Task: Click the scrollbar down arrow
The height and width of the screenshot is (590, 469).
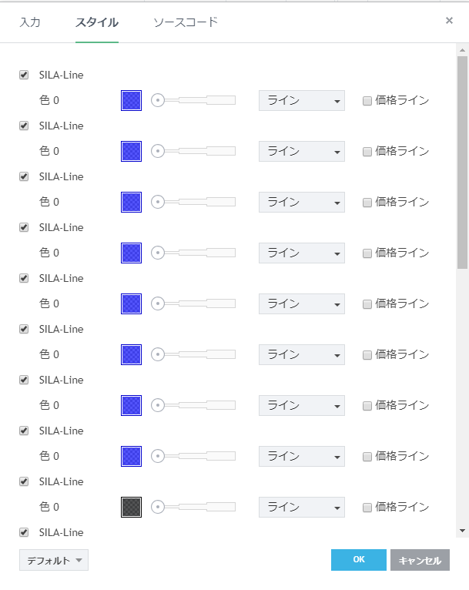Action: click(462, 530)
